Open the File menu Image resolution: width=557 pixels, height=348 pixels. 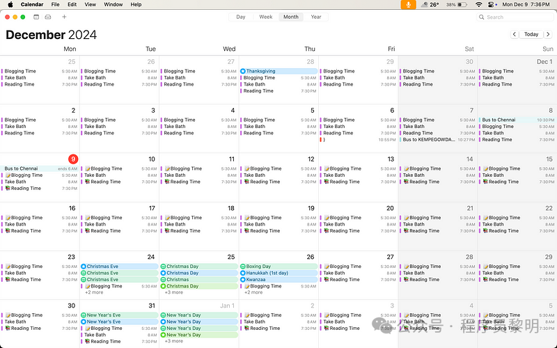coord(55,5)
